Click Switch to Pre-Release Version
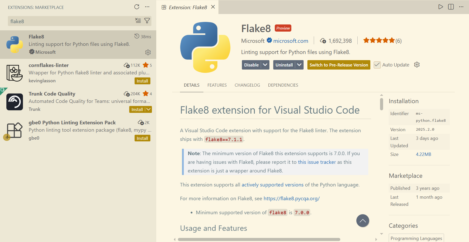This screenshot has height=242, width=469. pyautogui.click(x=338, y=65)
